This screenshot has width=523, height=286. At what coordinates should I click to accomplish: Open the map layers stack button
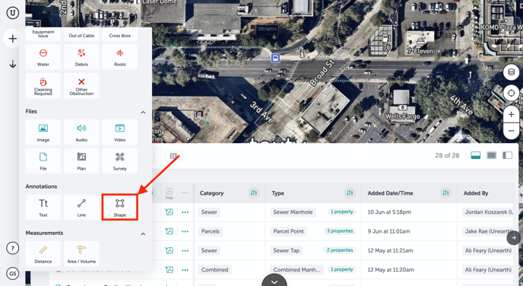coord(511,72)
